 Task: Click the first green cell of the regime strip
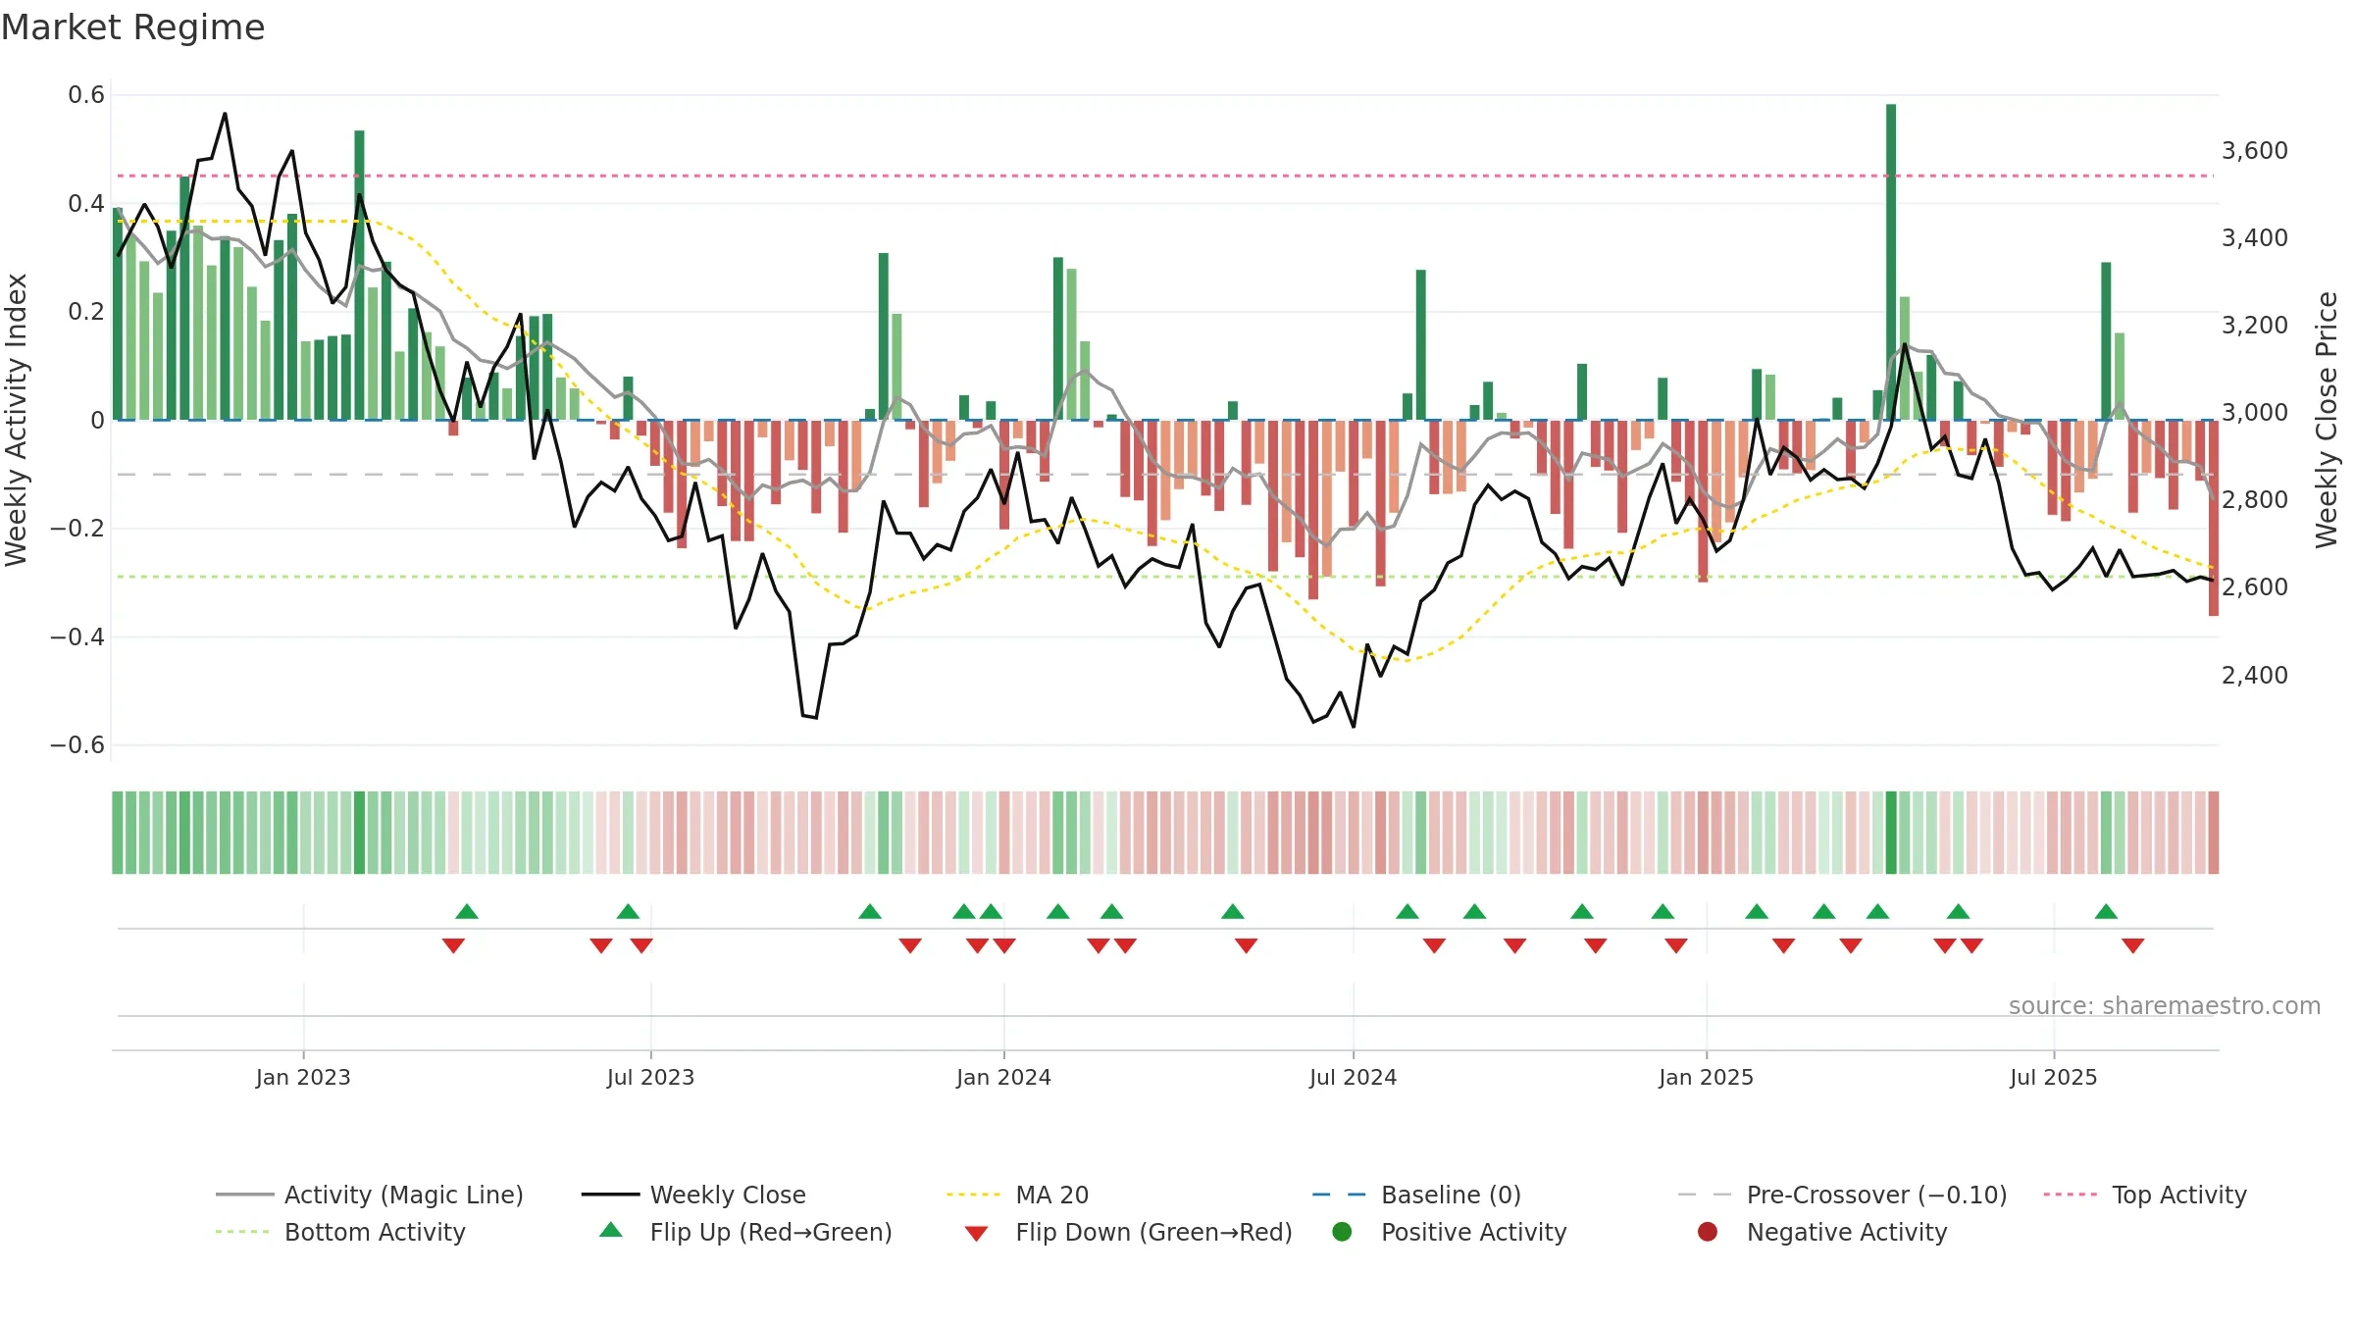coord(118,833)
